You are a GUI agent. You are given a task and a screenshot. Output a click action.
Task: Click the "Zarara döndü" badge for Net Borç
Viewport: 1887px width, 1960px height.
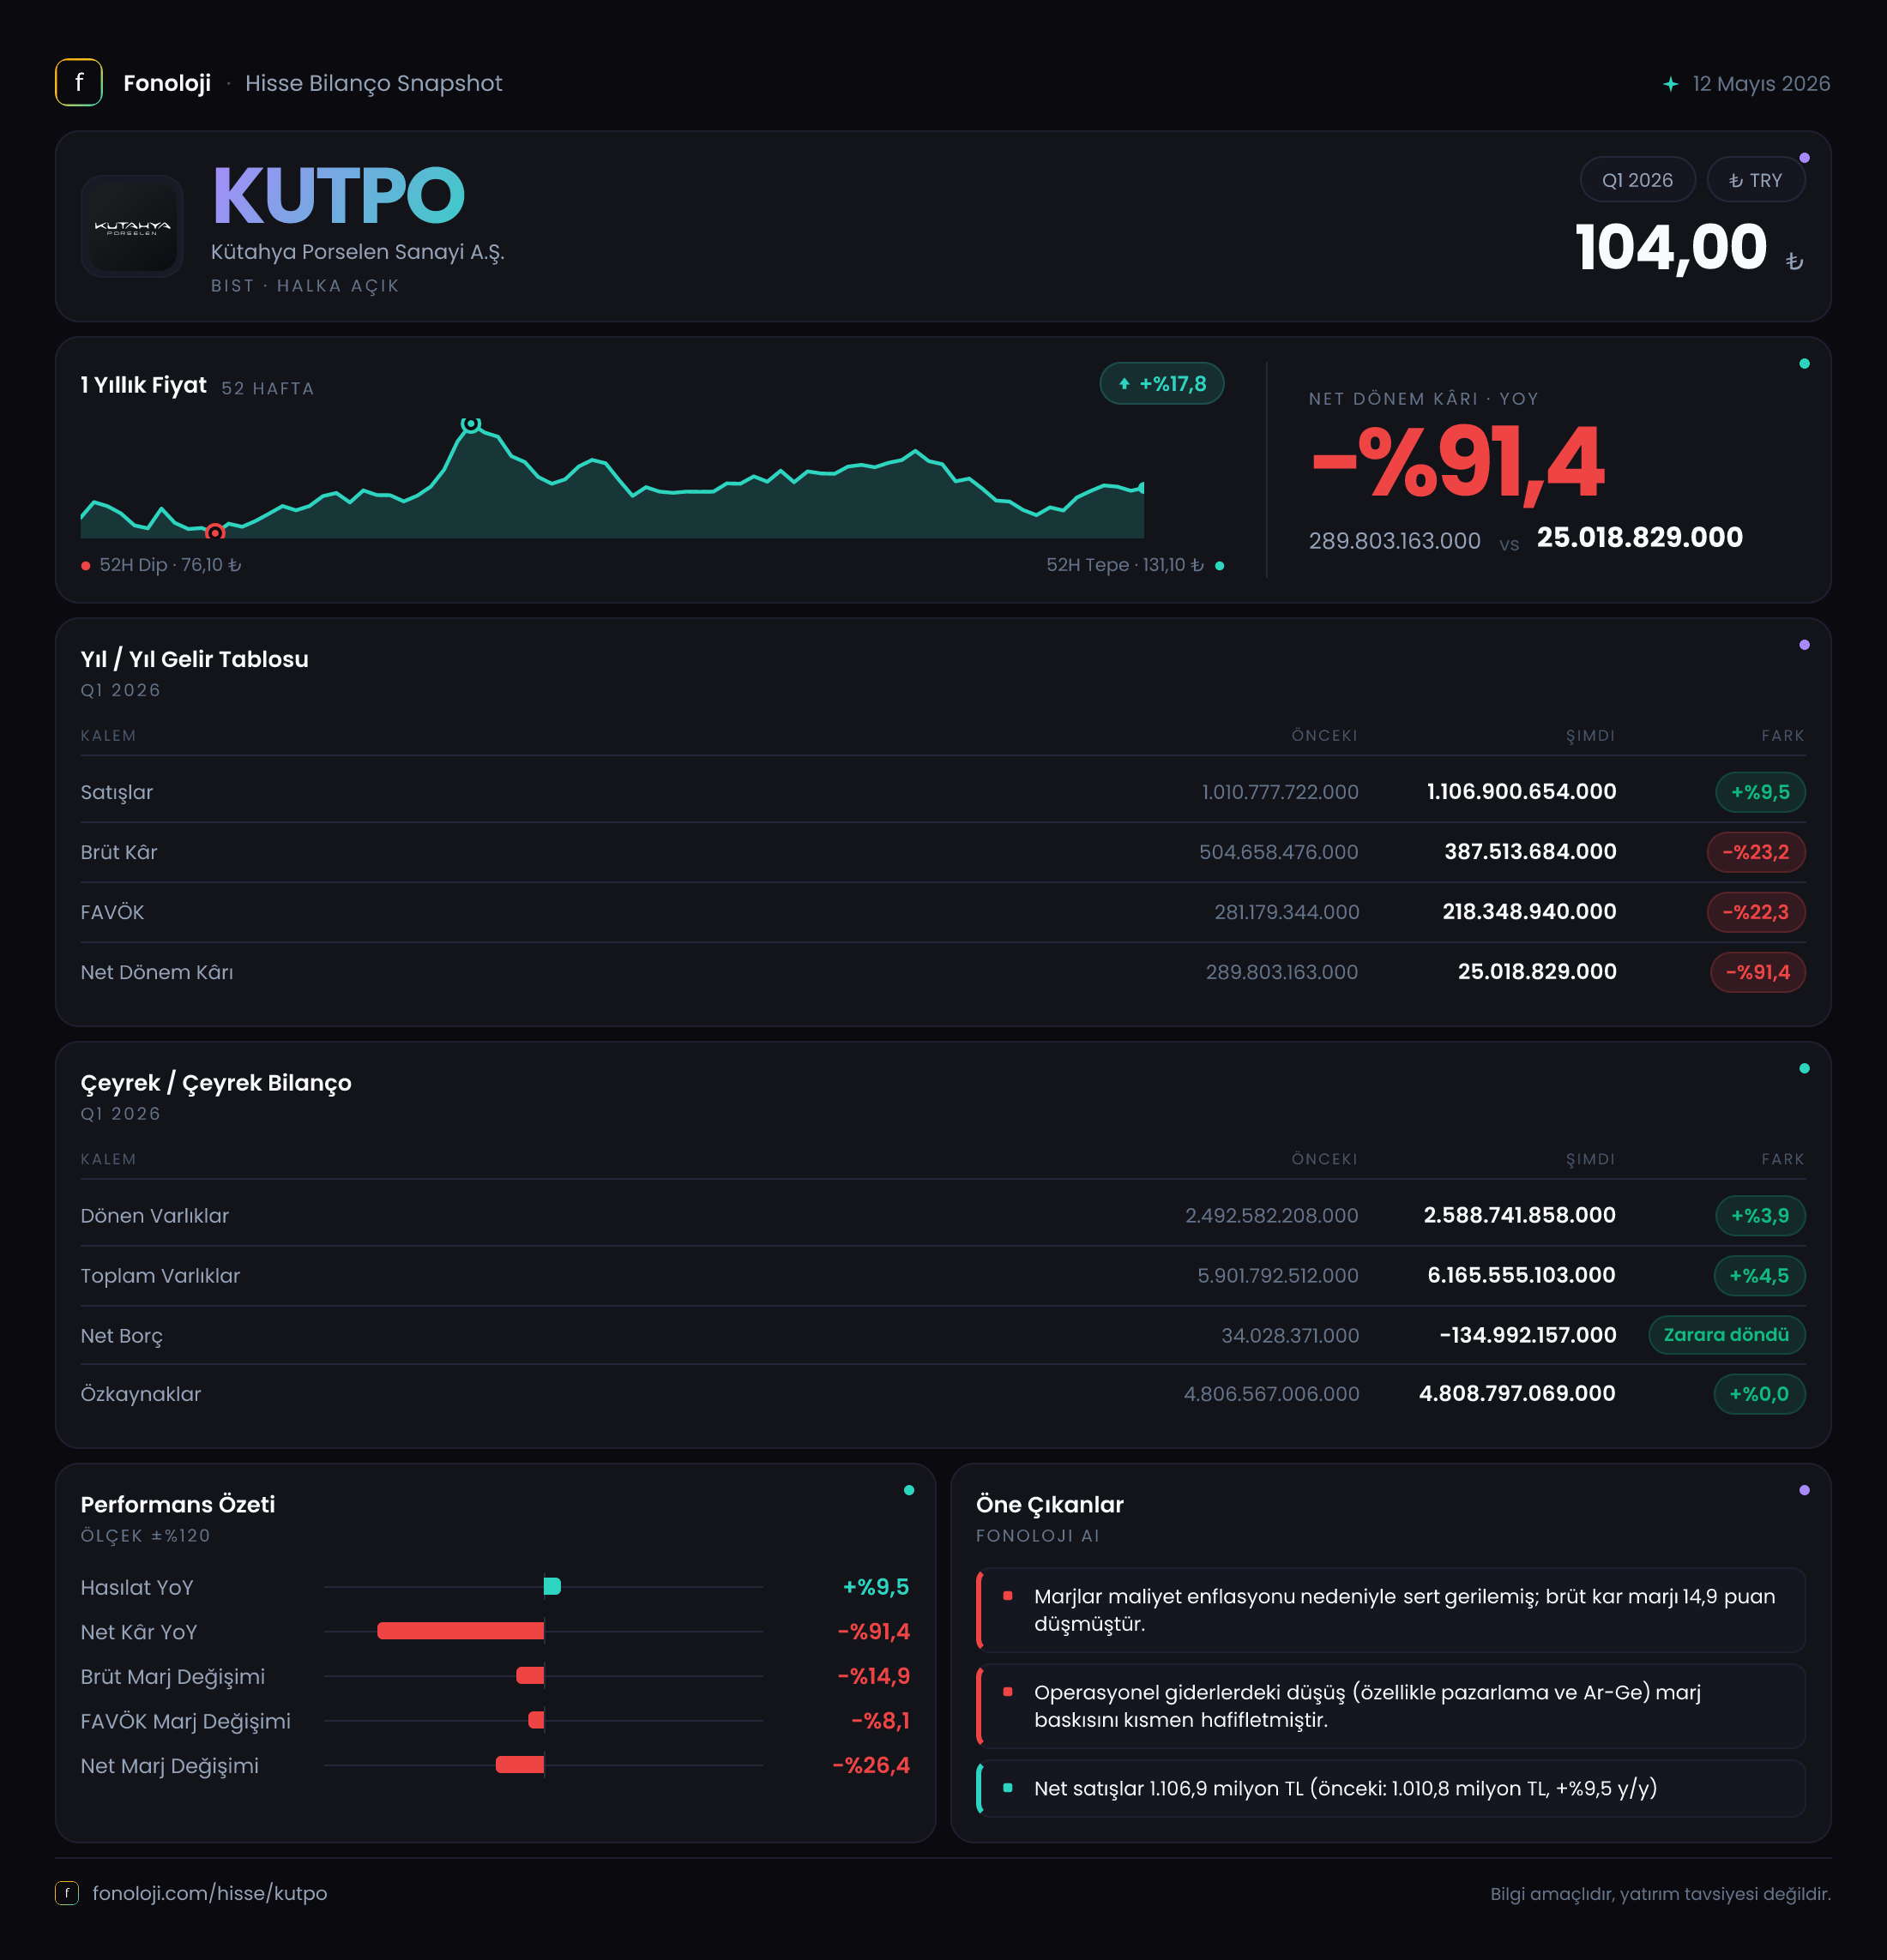(1726, 1335)
